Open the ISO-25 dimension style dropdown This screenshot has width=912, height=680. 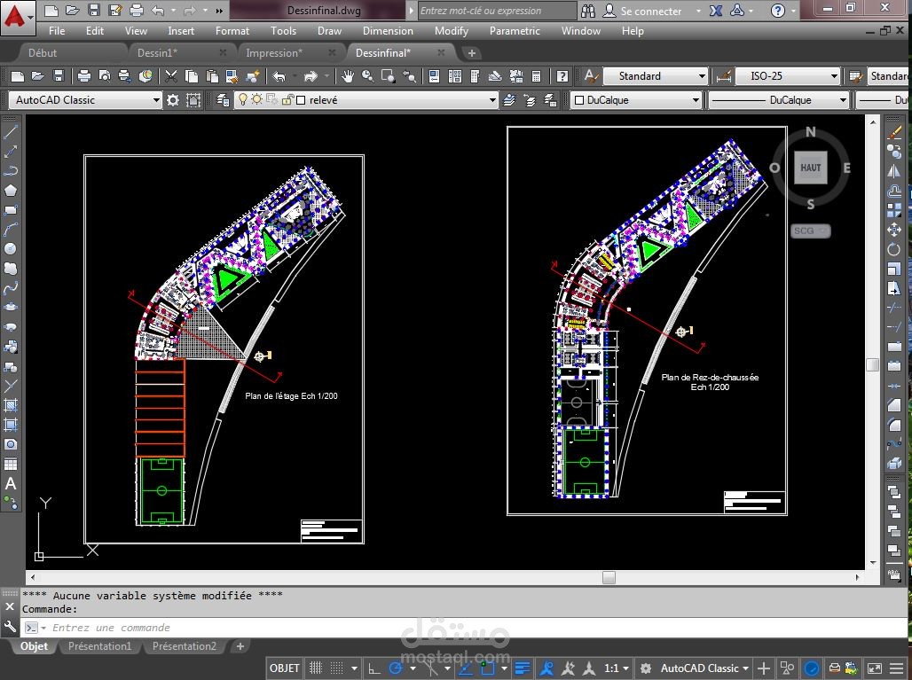[833, 76]
